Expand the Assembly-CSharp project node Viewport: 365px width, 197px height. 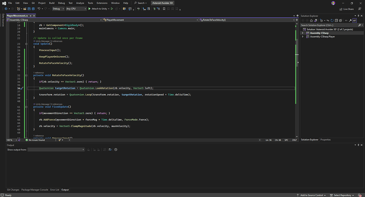point(303,33)
